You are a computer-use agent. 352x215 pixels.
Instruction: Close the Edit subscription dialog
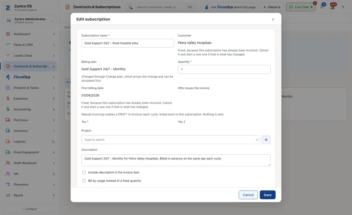273,19
